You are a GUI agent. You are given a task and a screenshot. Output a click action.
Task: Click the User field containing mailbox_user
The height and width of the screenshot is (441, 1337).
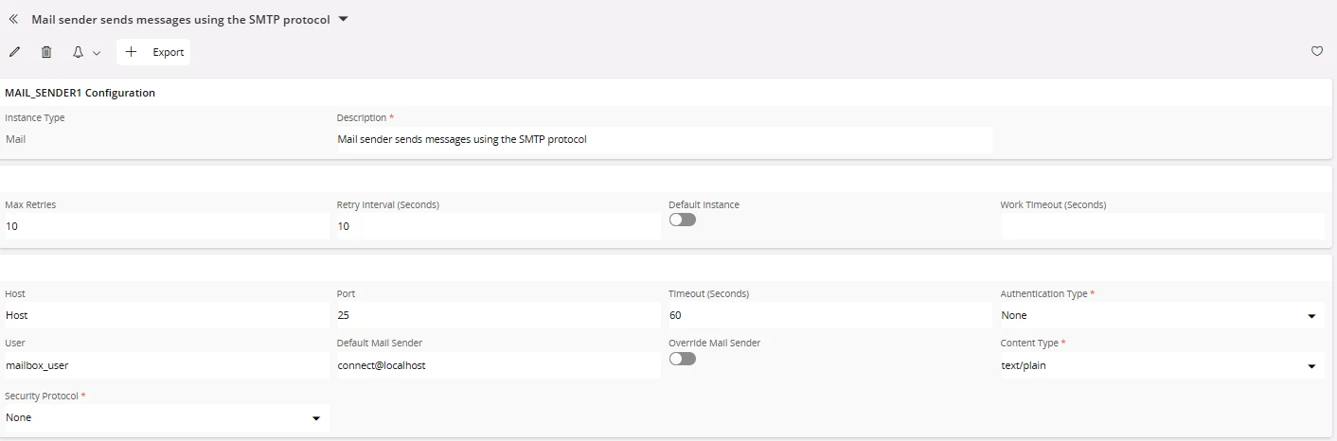(x=168, y=365)
